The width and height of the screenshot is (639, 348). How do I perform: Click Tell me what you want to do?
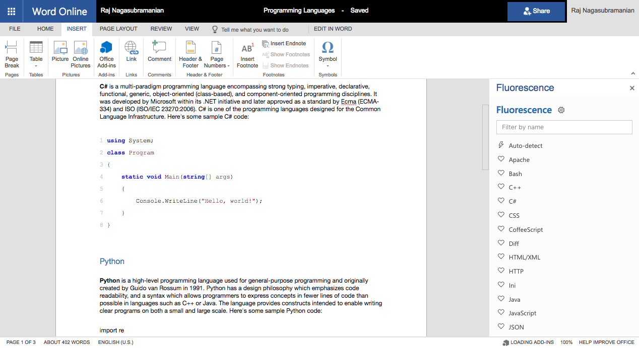pyautogui.click(x=250, y=29)
